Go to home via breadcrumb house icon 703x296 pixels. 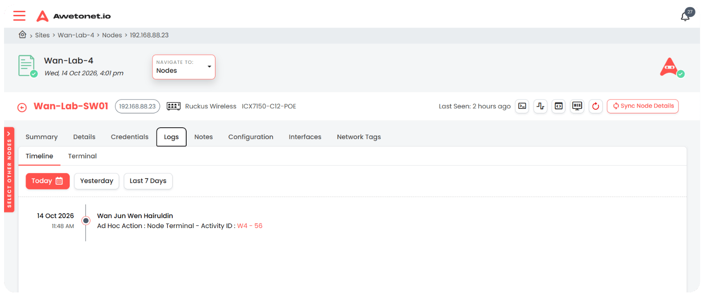click(22, 35)
